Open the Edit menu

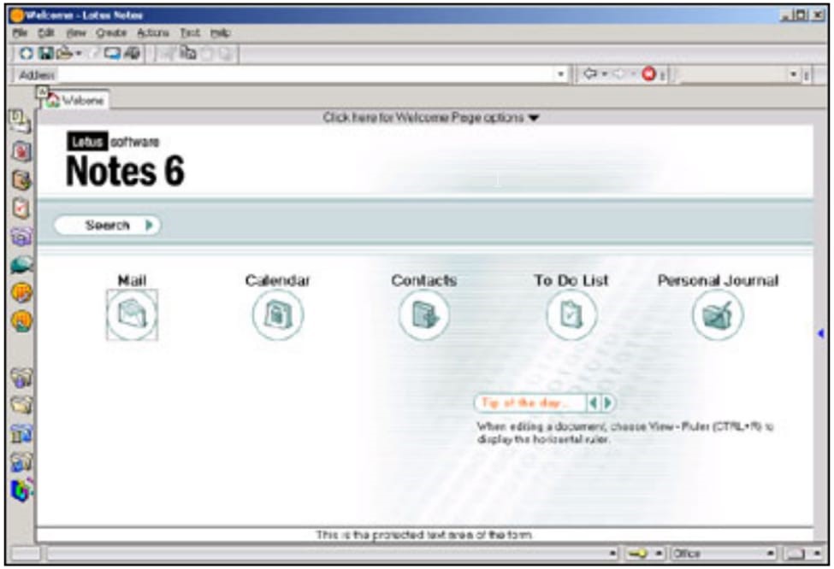[x=45, y=33]
